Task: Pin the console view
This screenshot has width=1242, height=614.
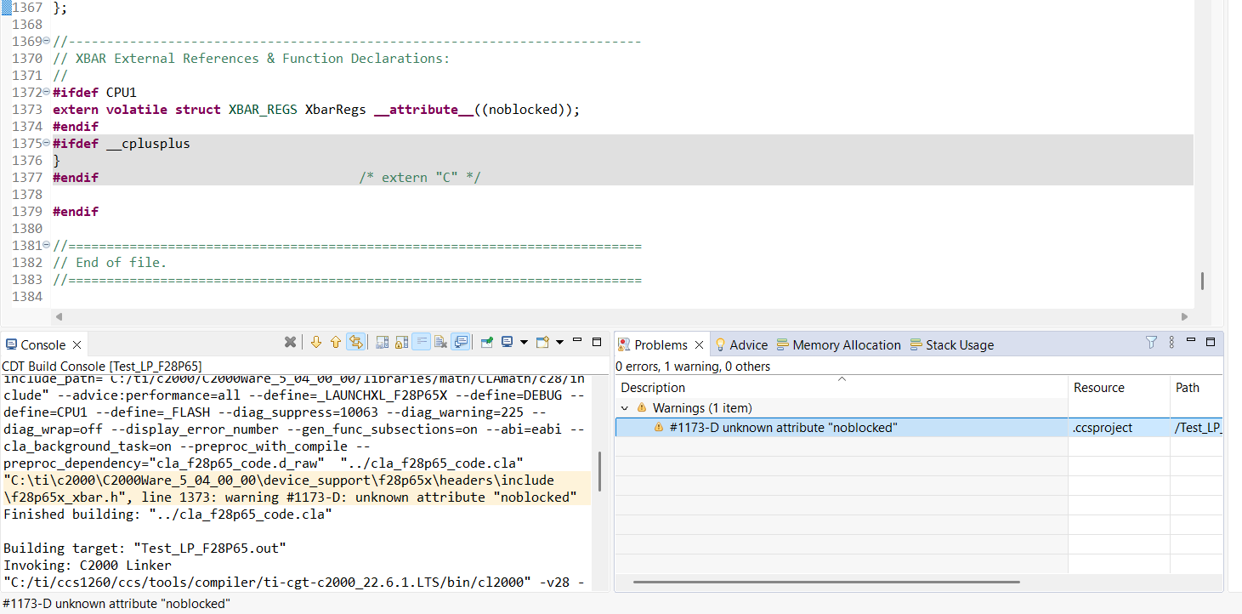Action: point(486,342)
